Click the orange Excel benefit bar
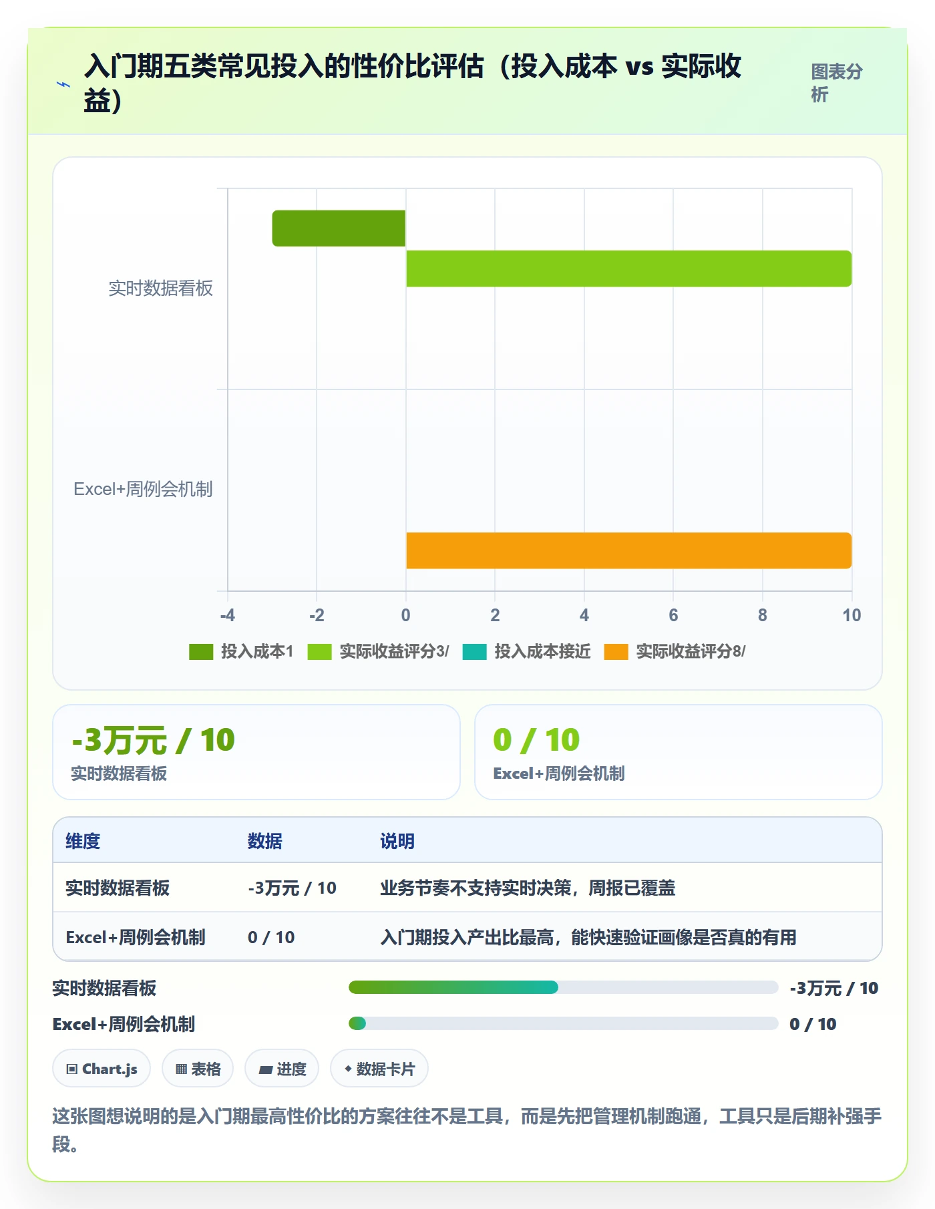Viewport: 935px width, 1209px height. point(628,550)
